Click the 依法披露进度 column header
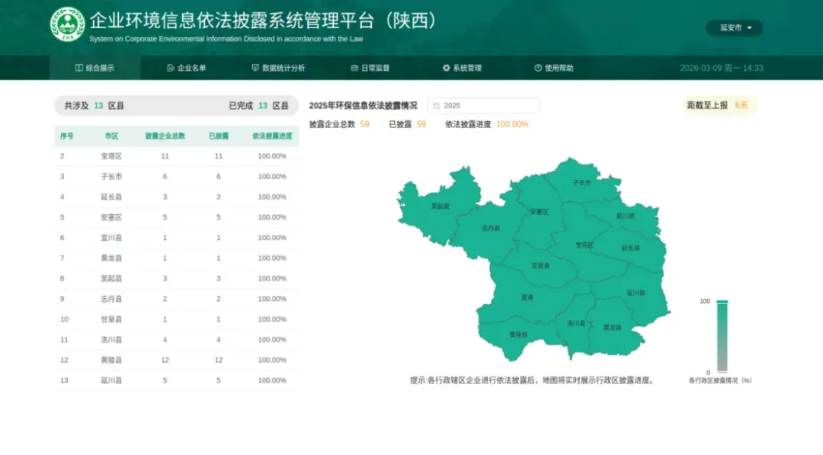The image size is (823, 455). (272, 136)
